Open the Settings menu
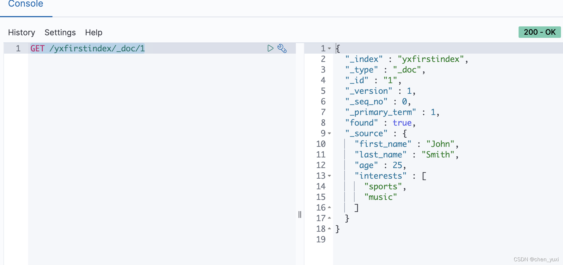The height and width of the screenshot is (265, 563). tap(60, 32)
